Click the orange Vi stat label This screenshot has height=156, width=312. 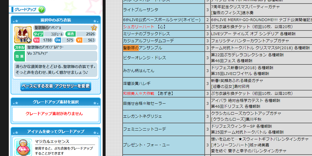point(79,40)
